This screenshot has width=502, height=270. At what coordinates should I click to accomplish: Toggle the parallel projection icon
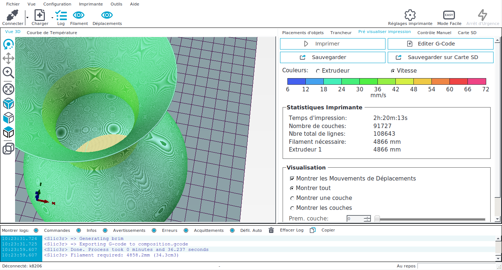(x=8, y=149)
